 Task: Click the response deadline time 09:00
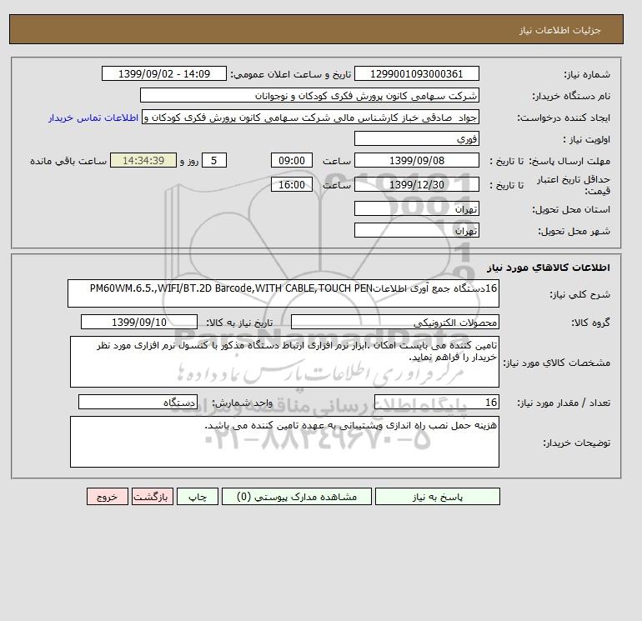click(292, 161)
